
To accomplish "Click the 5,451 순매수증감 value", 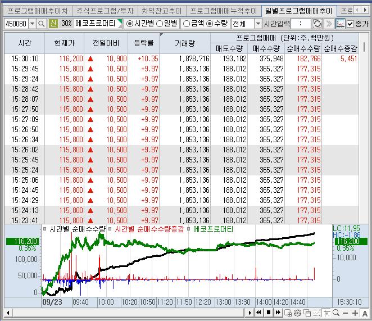I will (348, 58).
